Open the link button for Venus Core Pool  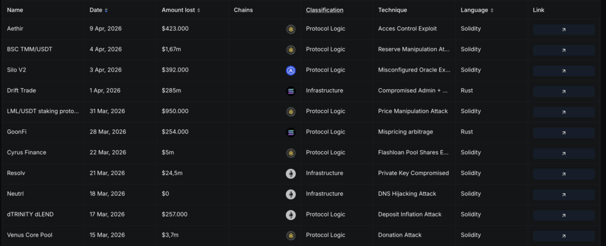click(563, 235)
